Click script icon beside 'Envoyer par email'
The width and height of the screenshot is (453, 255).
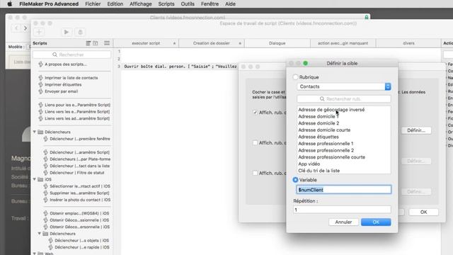coord(40,91)
